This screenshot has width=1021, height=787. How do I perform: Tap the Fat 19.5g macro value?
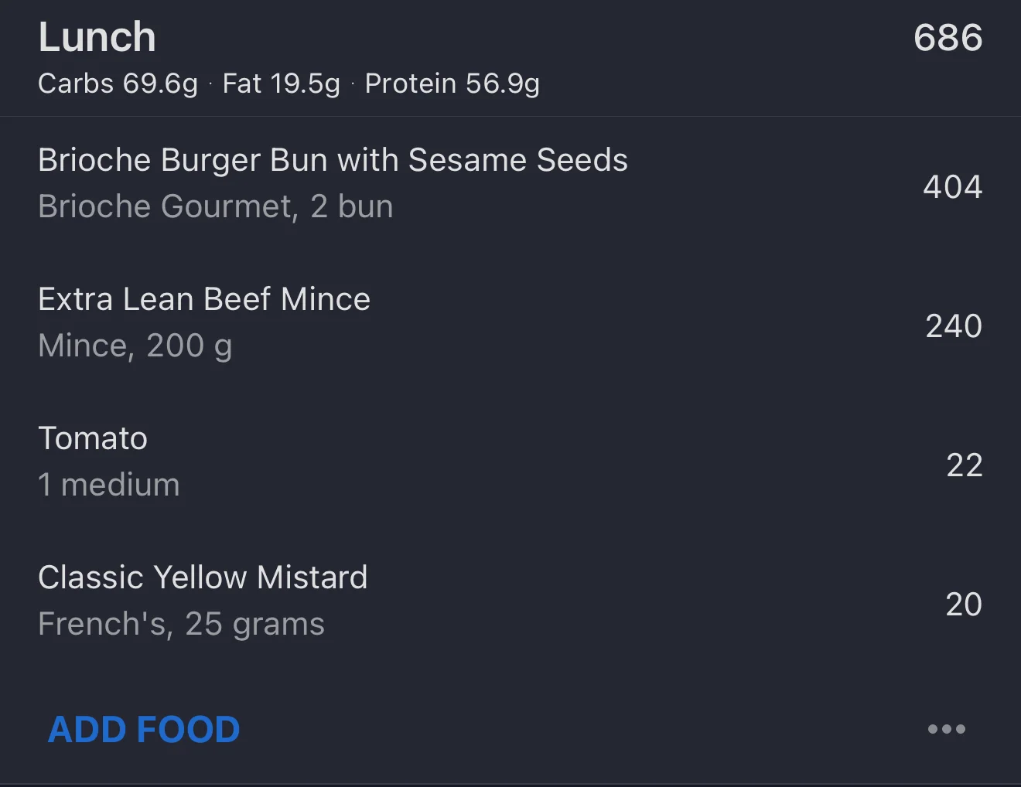tap(281, 83)
